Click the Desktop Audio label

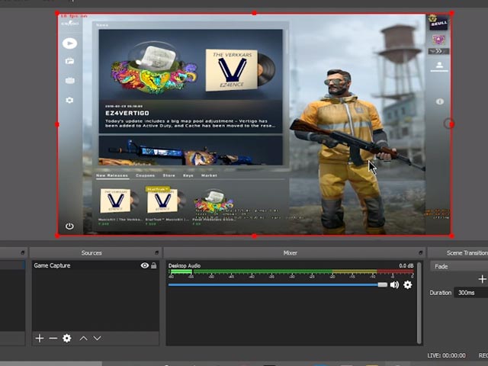pyautogui.click(x=185, y=266)
